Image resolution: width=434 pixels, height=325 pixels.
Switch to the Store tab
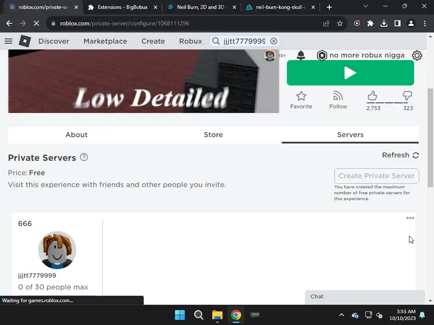pyautogui.click(x=214, y=135)
